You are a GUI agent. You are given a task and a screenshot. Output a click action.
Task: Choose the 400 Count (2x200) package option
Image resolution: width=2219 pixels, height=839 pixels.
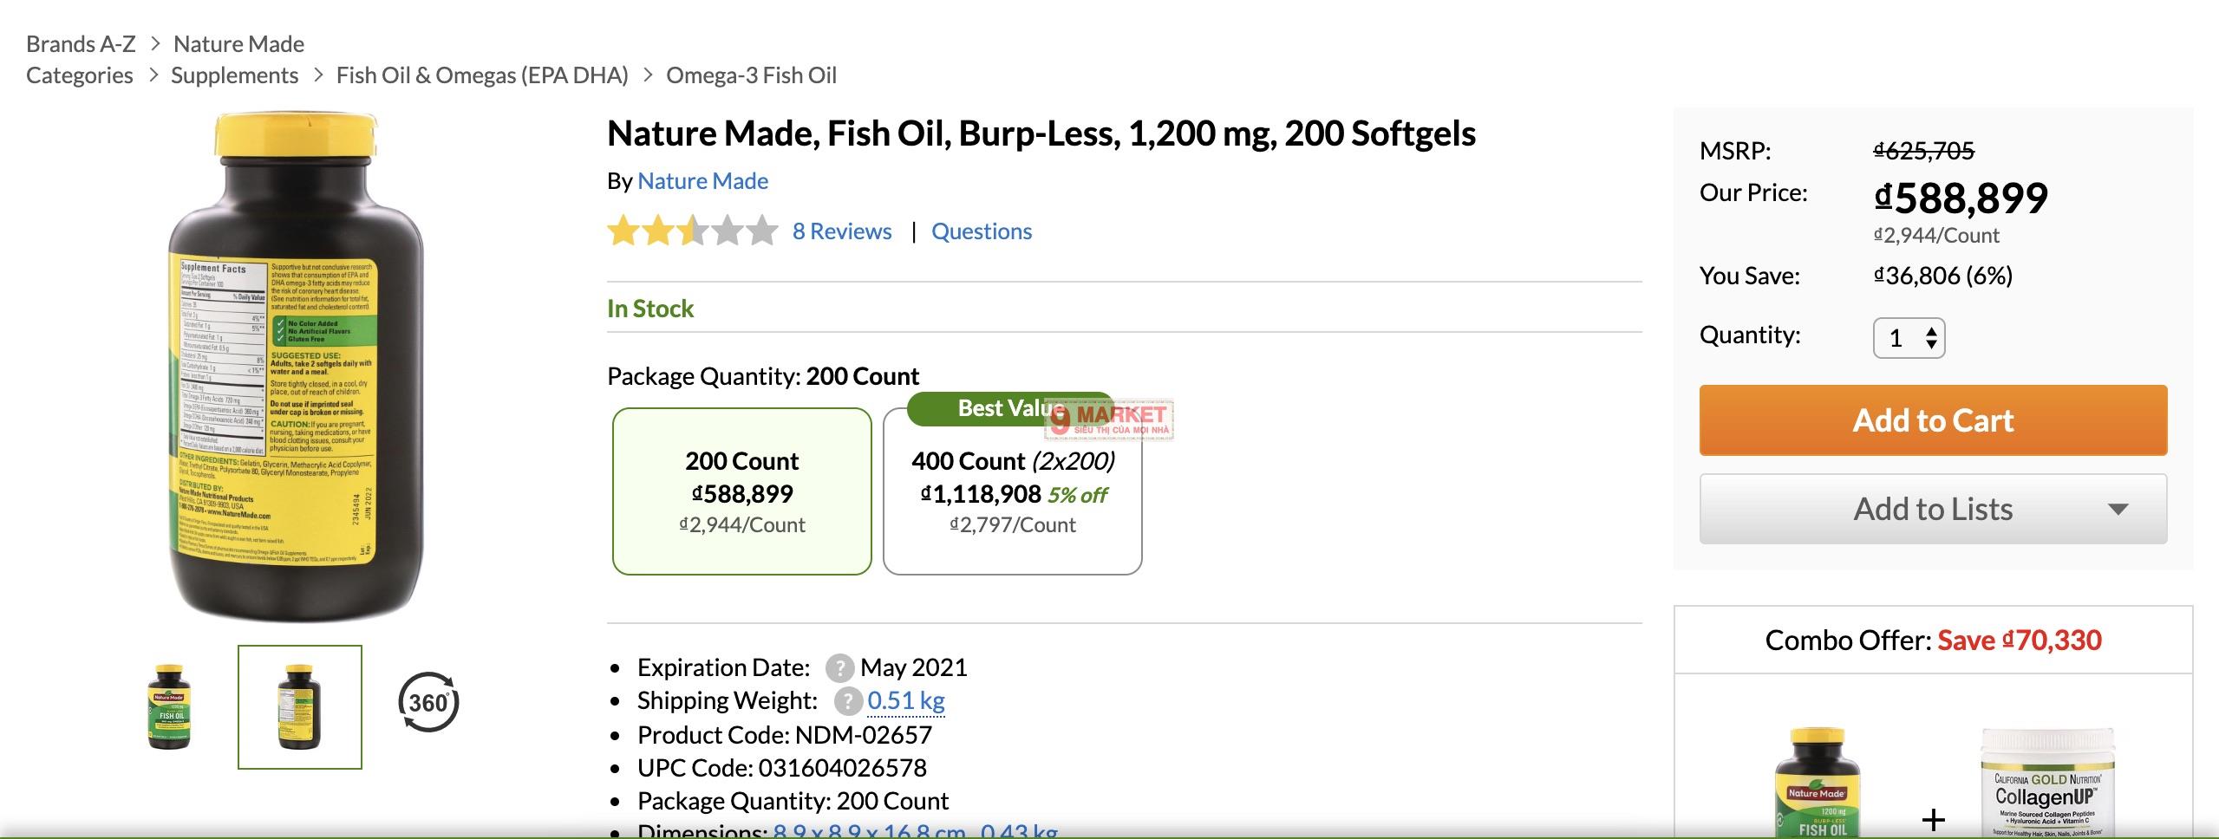tap(1012, 492)
